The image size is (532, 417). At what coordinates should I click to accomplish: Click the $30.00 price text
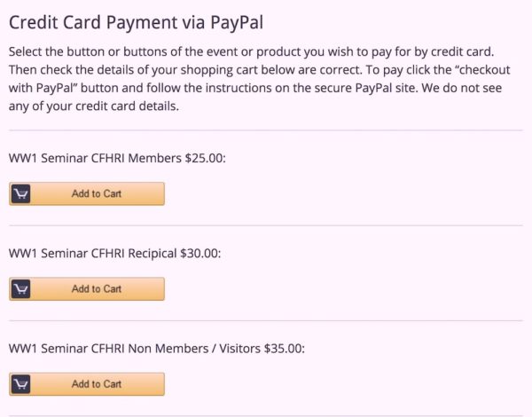pyautogui.click(x=200, y=253)
